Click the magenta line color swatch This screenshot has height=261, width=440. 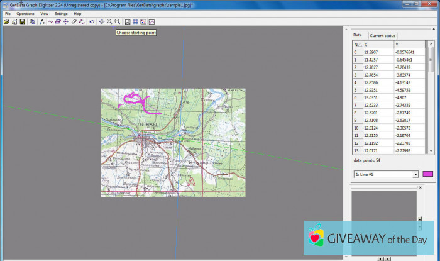click(x=428, y=174)
